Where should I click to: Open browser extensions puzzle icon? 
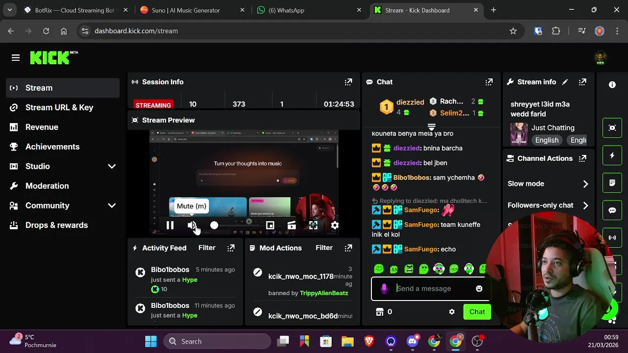[x=556, y=31]
